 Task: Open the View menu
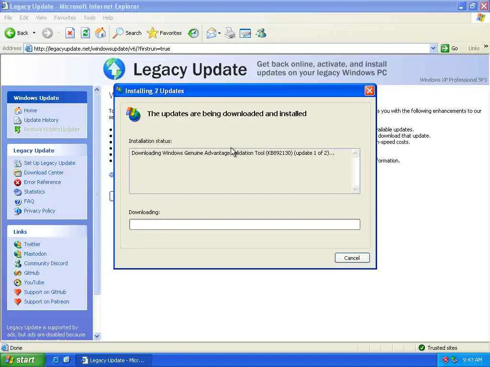pos(41,18)
